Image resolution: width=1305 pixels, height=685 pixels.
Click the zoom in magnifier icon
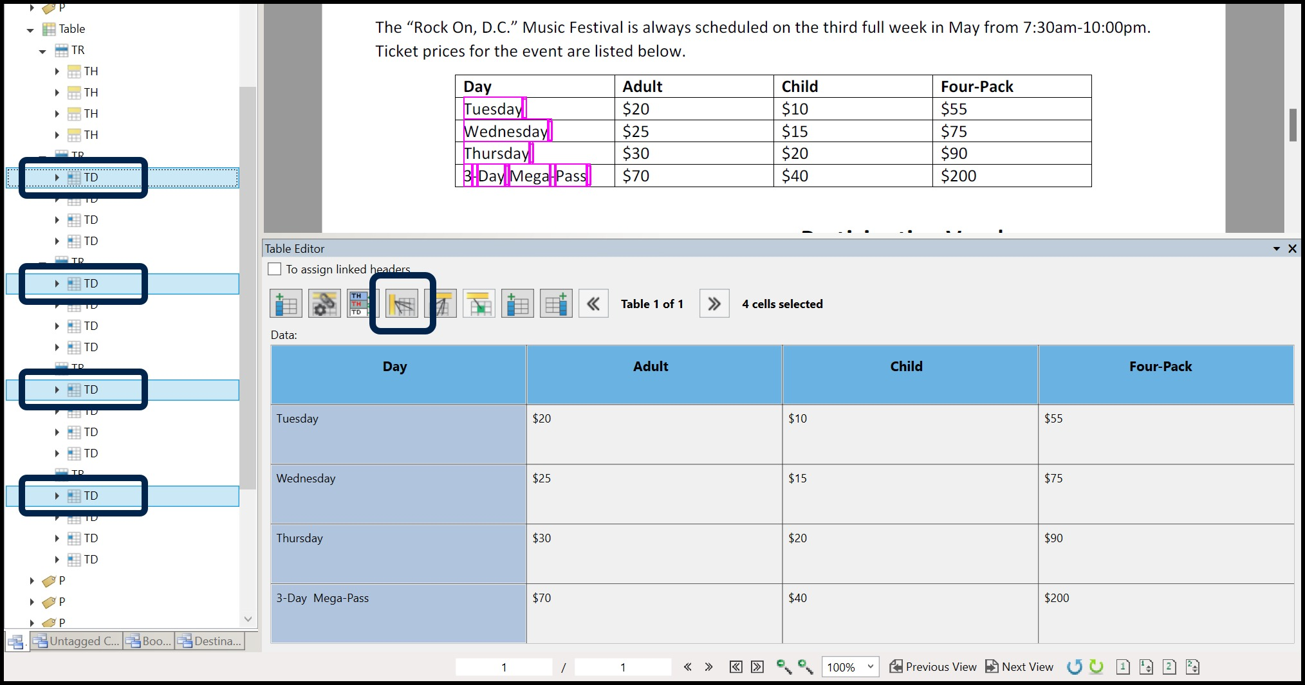pos(805,667)
